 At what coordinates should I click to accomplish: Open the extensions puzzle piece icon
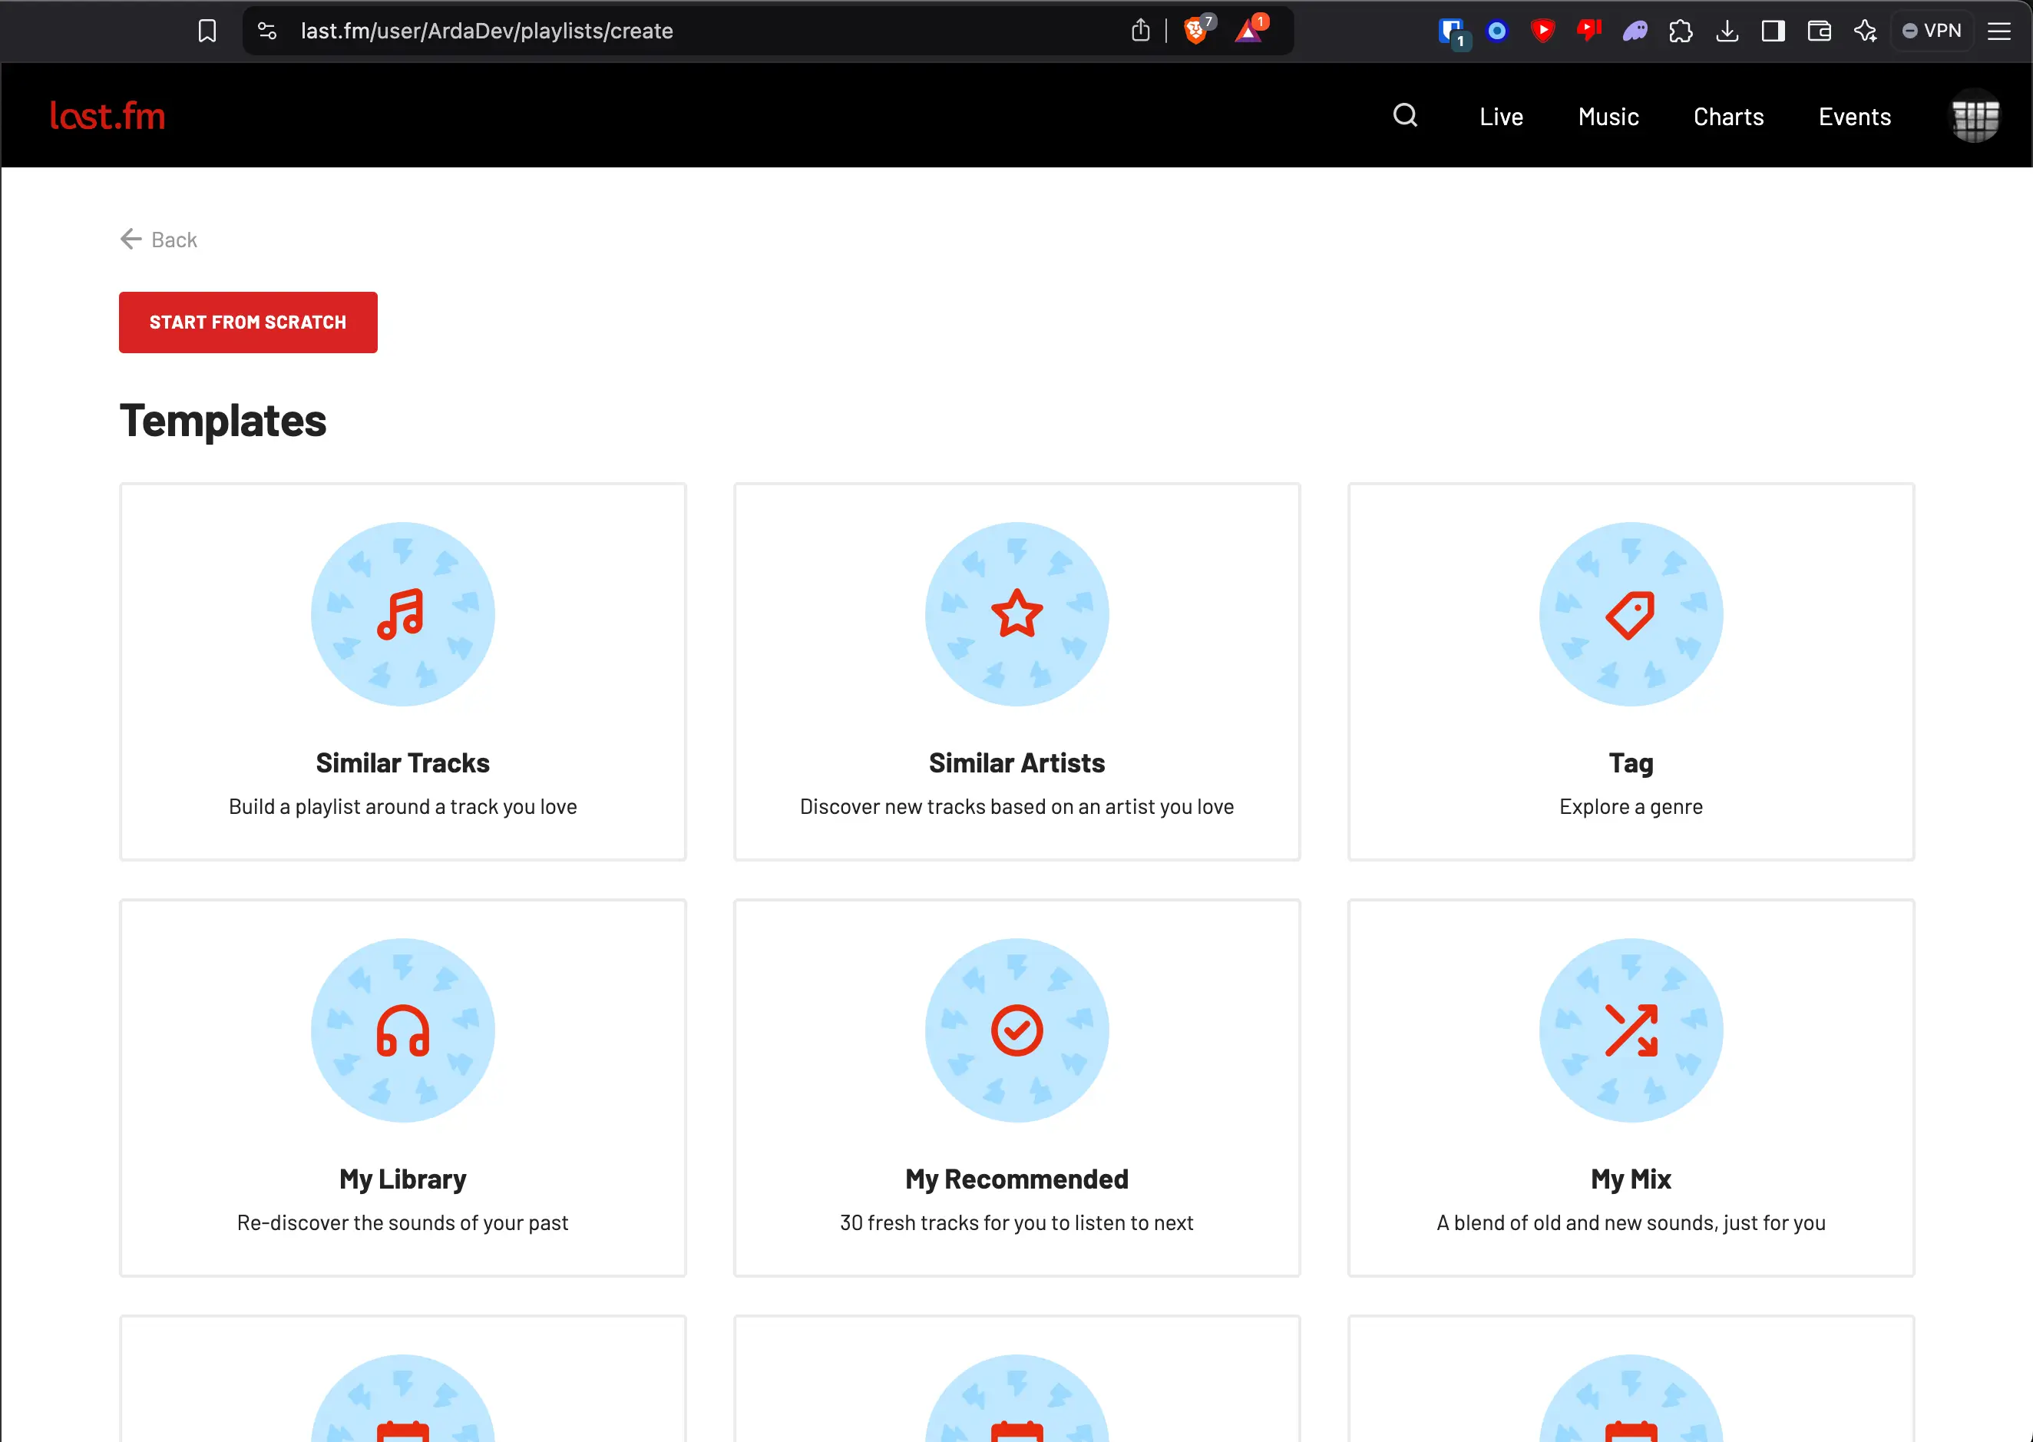(x=1681, y=31)
